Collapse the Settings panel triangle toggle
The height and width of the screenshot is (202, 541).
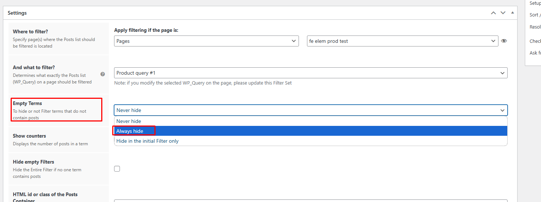[512, 12]
